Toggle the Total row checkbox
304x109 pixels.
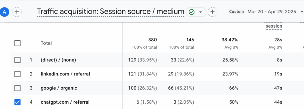point(18,43)
